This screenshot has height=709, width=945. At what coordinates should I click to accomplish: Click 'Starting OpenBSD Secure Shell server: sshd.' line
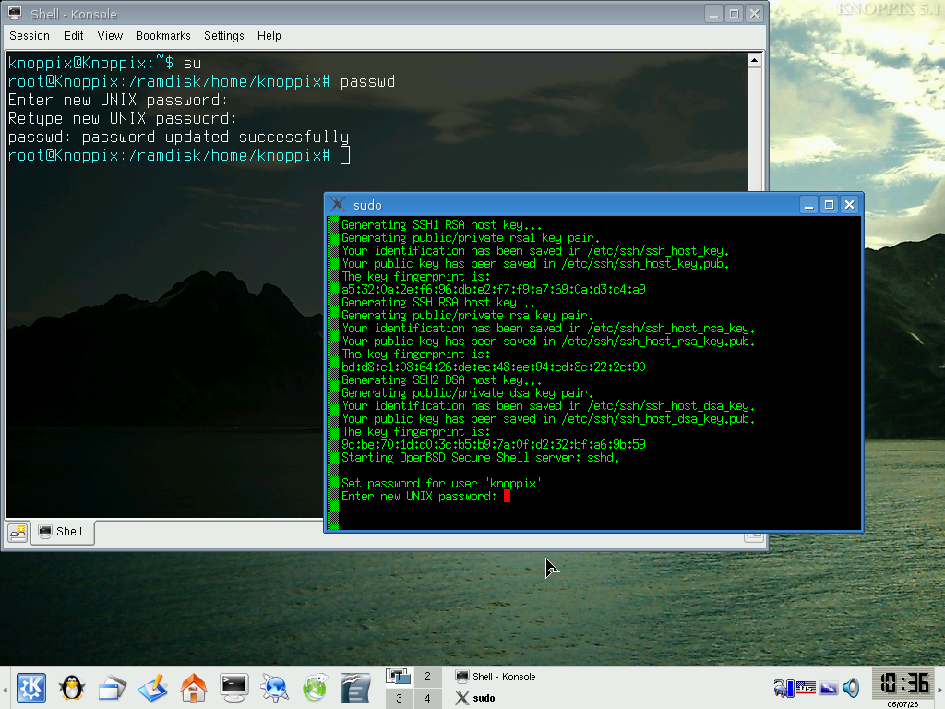coord(480,458)
